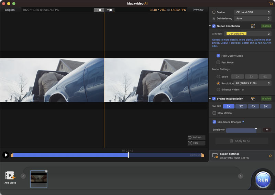Switch to the Original tab
This screenshot has height=195, width=275.
(x=10, y=10)
